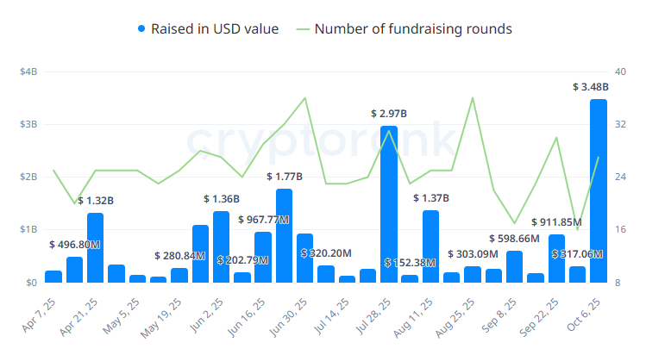Click the green line peak near Aug 25
The image size is (646, 355).
[x=473, y=97]
